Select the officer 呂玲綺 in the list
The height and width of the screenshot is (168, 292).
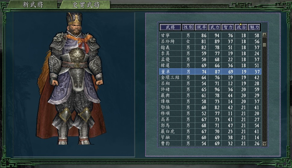210,41
